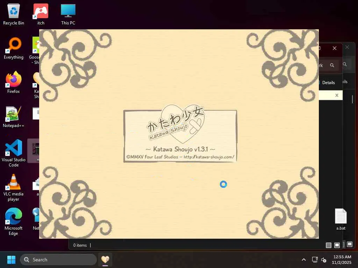Click the 0 items status text
The image size is (358, 268).
80,245
